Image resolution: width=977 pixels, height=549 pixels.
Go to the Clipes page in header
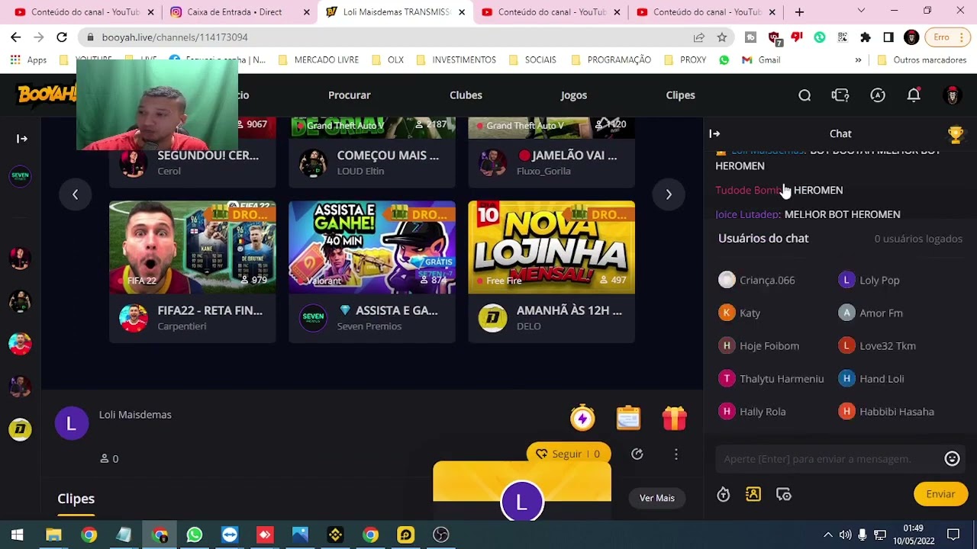click(x=680, y=95)
